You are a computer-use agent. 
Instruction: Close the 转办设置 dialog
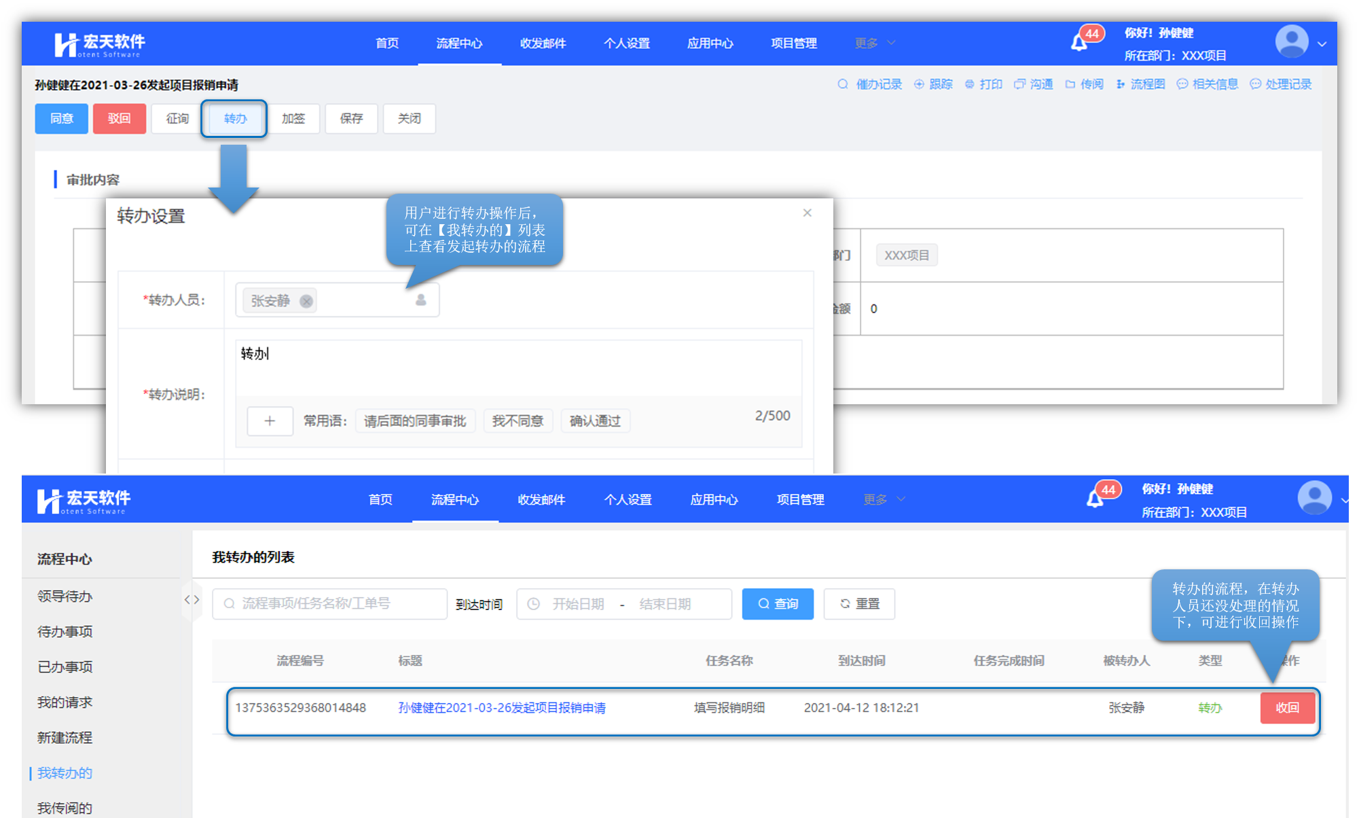(807, 213)
